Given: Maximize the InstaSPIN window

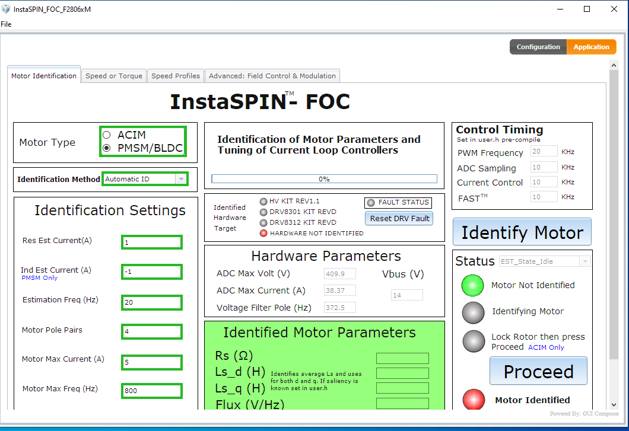Looking at the screenshot, I should click(x=586, y=9).
